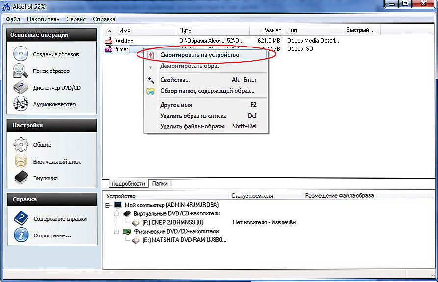This screenshot has height=282, width=438.
Task: Choose Обзор папки, содержащей образ...
Action: [x=206, y=91]
